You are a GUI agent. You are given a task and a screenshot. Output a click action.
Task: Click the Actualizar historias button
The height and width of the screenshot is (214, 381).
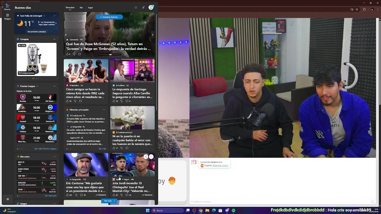109,17
